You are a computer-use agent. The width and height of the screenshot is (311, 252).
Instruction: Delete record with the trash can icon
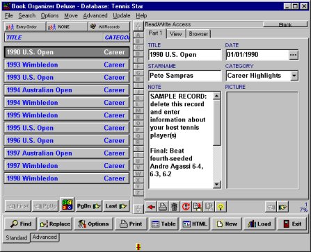coord(174,207)
